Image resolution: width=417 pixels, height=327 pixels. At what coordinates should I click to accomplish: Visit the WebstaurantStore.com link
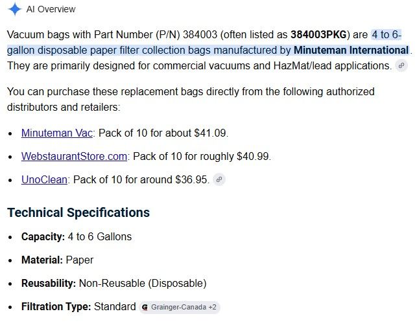74,156
